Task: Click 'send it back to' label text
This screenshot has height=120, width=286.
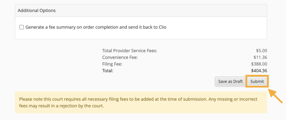Action: click(140, 27)
